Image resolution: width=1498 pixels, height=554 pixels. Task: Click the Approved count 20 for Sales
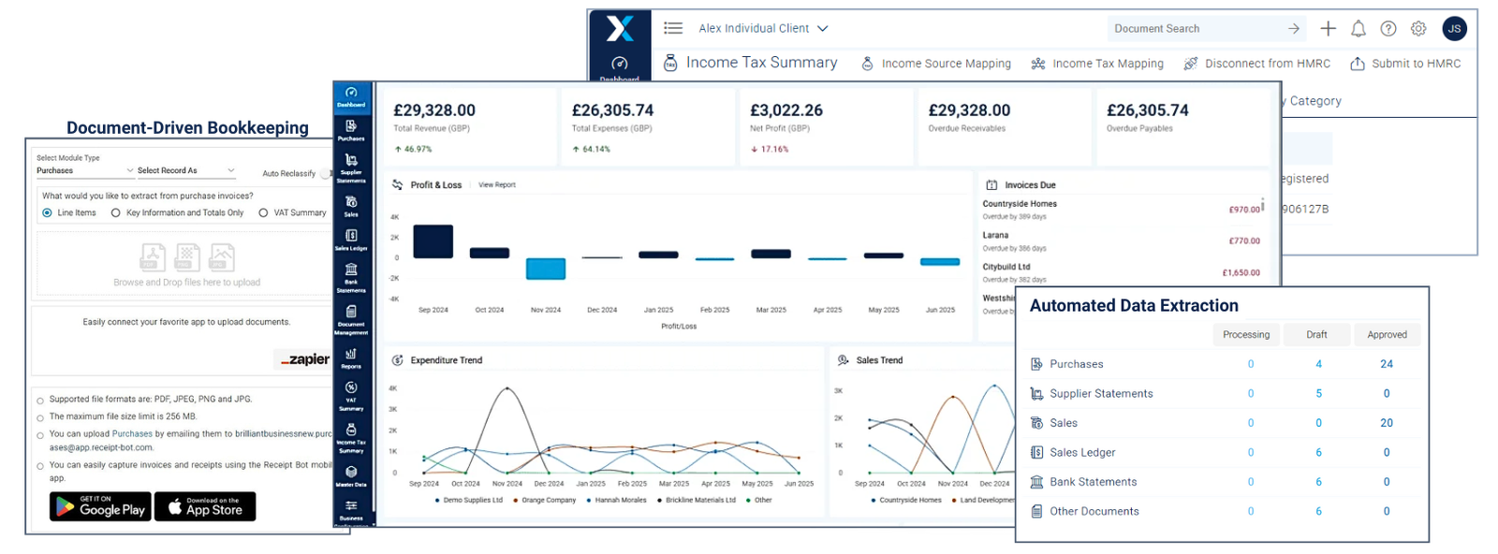[1387, 423]
